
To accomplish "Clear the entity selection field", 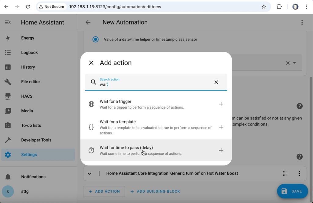I will [x=288, y=63].
